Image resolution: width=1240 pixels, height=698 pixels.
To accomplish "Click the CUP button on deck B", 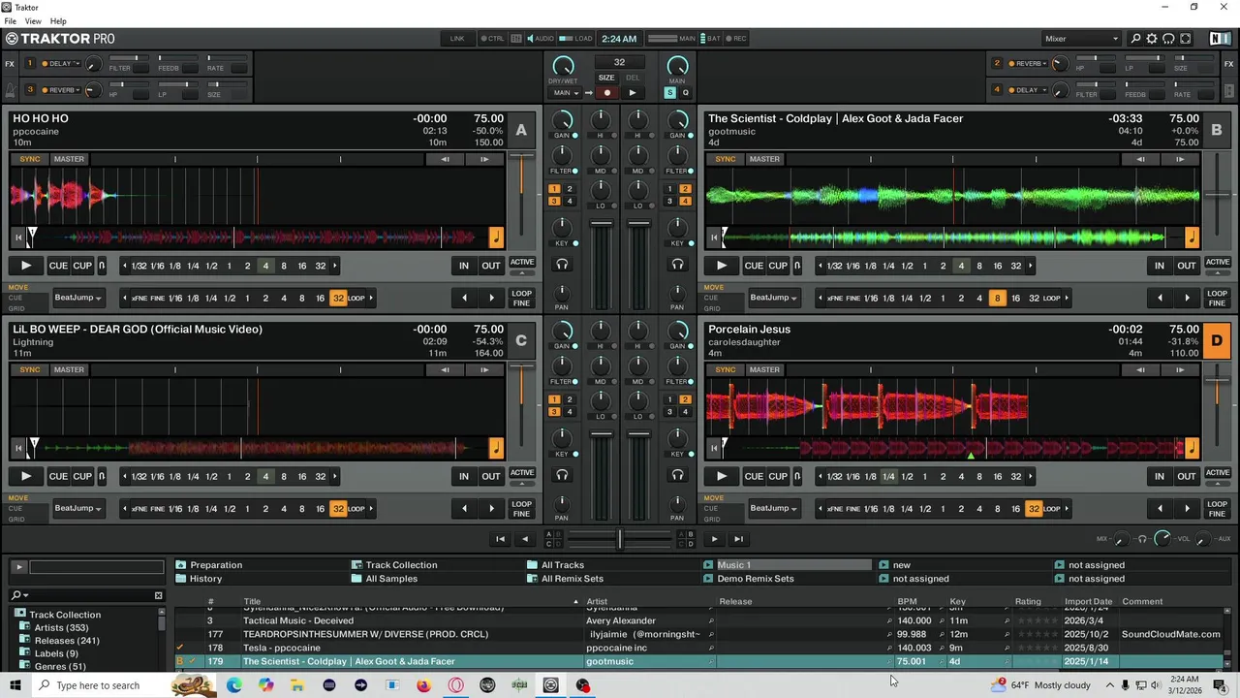I will tap(778, 266).
